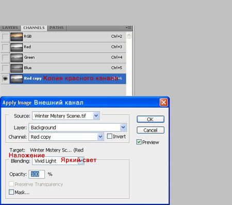This screenshot has width=232, height=205.
Task: Toggle visibility of the Red channel
Action: click(5, 47)
